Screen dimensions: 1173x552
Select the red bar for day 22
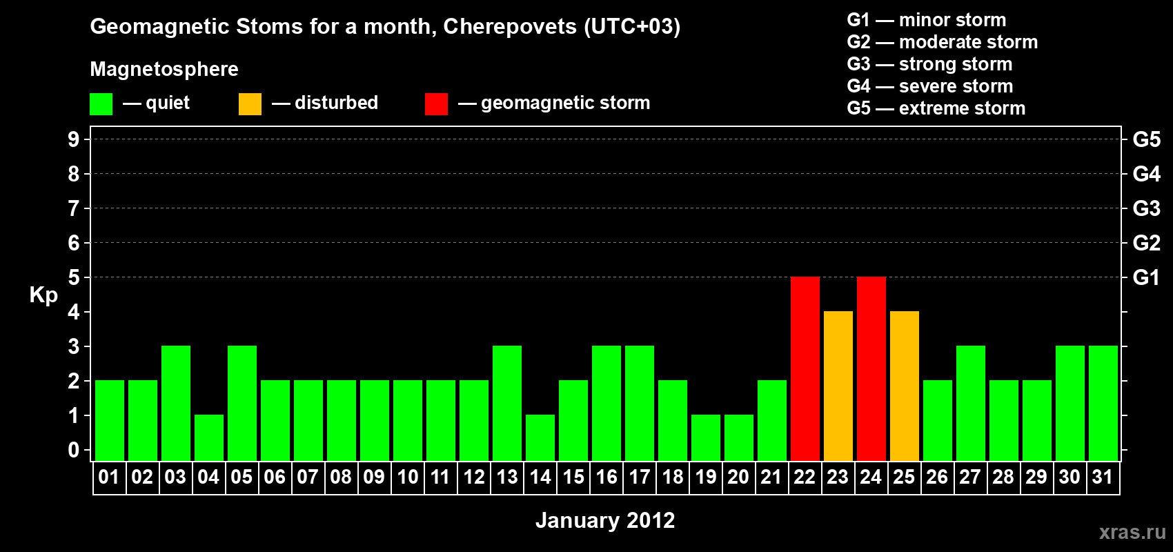click(805, 368)
